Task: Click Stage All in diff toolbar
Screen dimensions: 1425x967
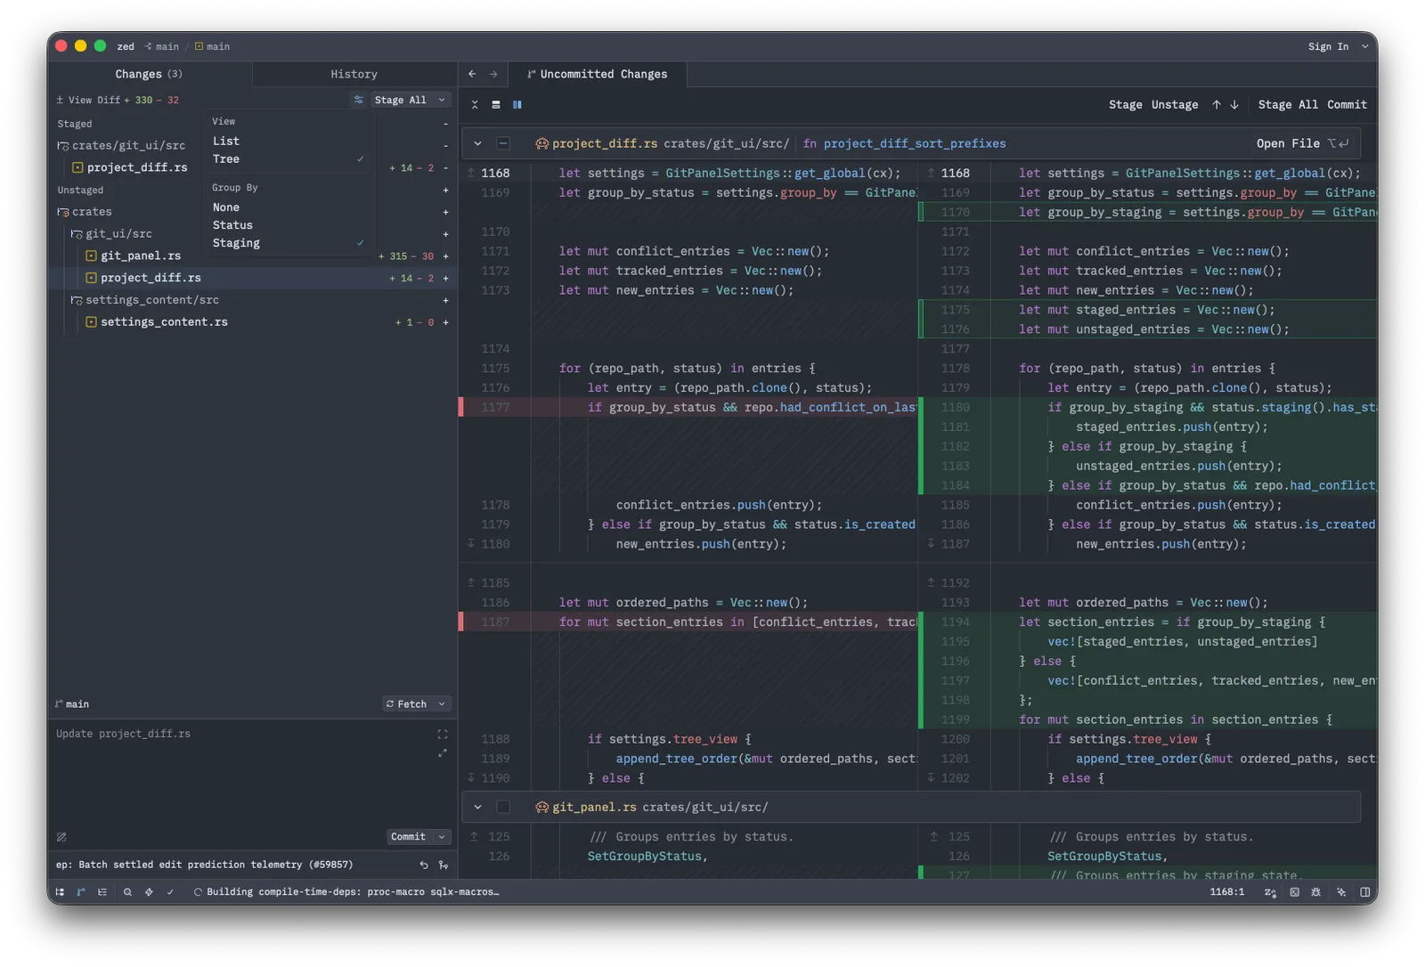Action: coord(1288,105)
